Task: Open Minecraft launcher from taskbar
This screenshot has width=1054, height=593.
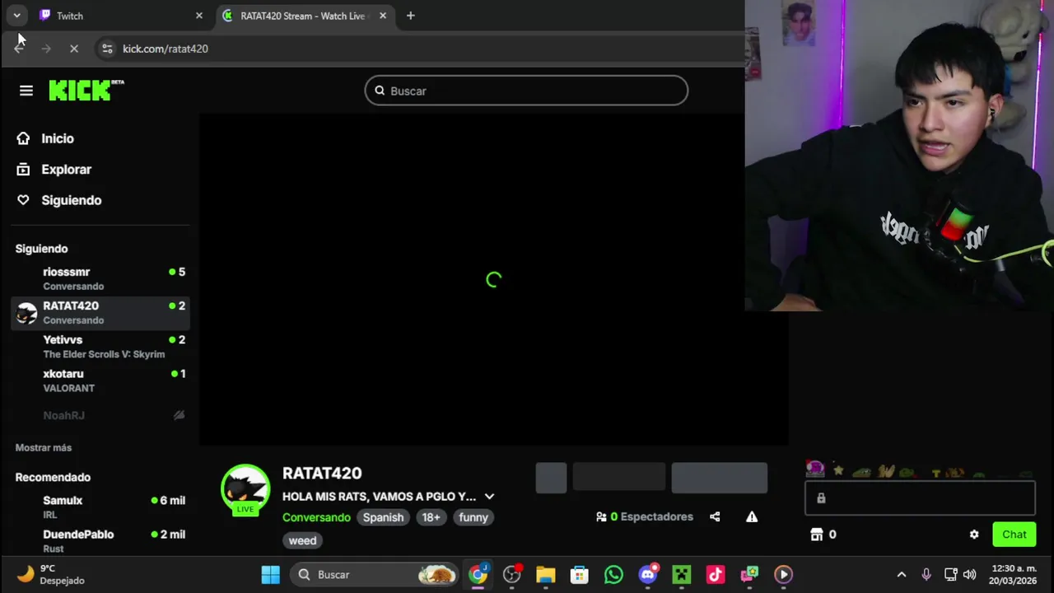Action: coord(681,574)
